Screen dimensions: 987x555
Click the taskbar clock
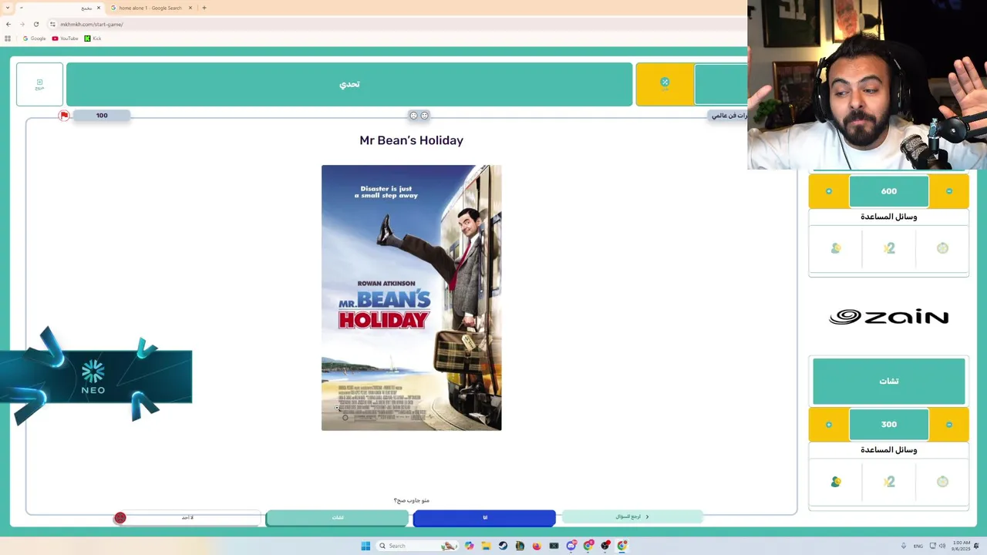[x=962, y=546]
